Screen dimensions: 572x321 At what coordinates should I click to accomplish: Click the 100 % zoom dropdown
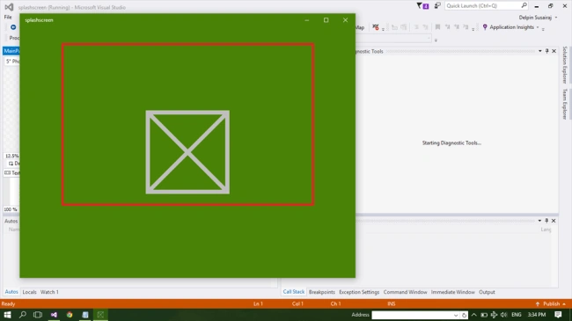click(11, 209)
